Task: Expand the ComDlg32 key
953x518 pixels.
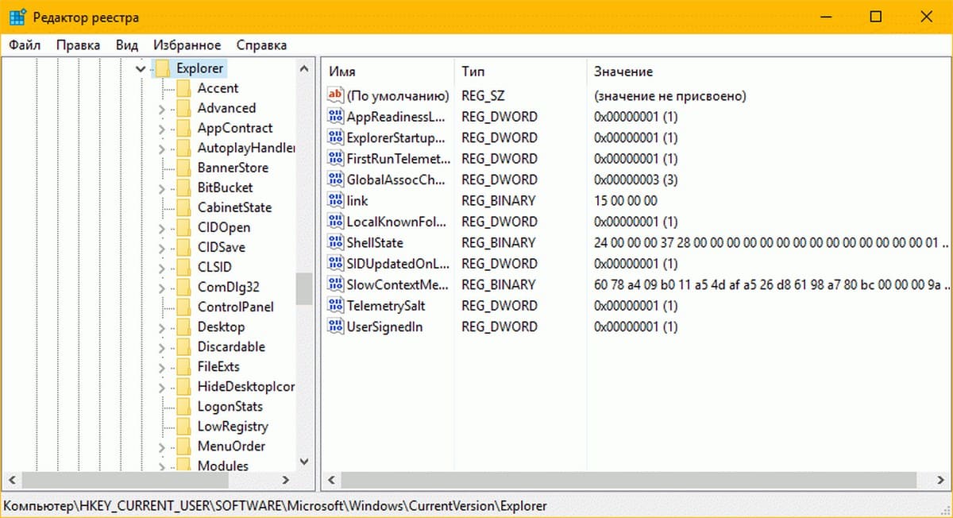Action: (x=161, y=288)
